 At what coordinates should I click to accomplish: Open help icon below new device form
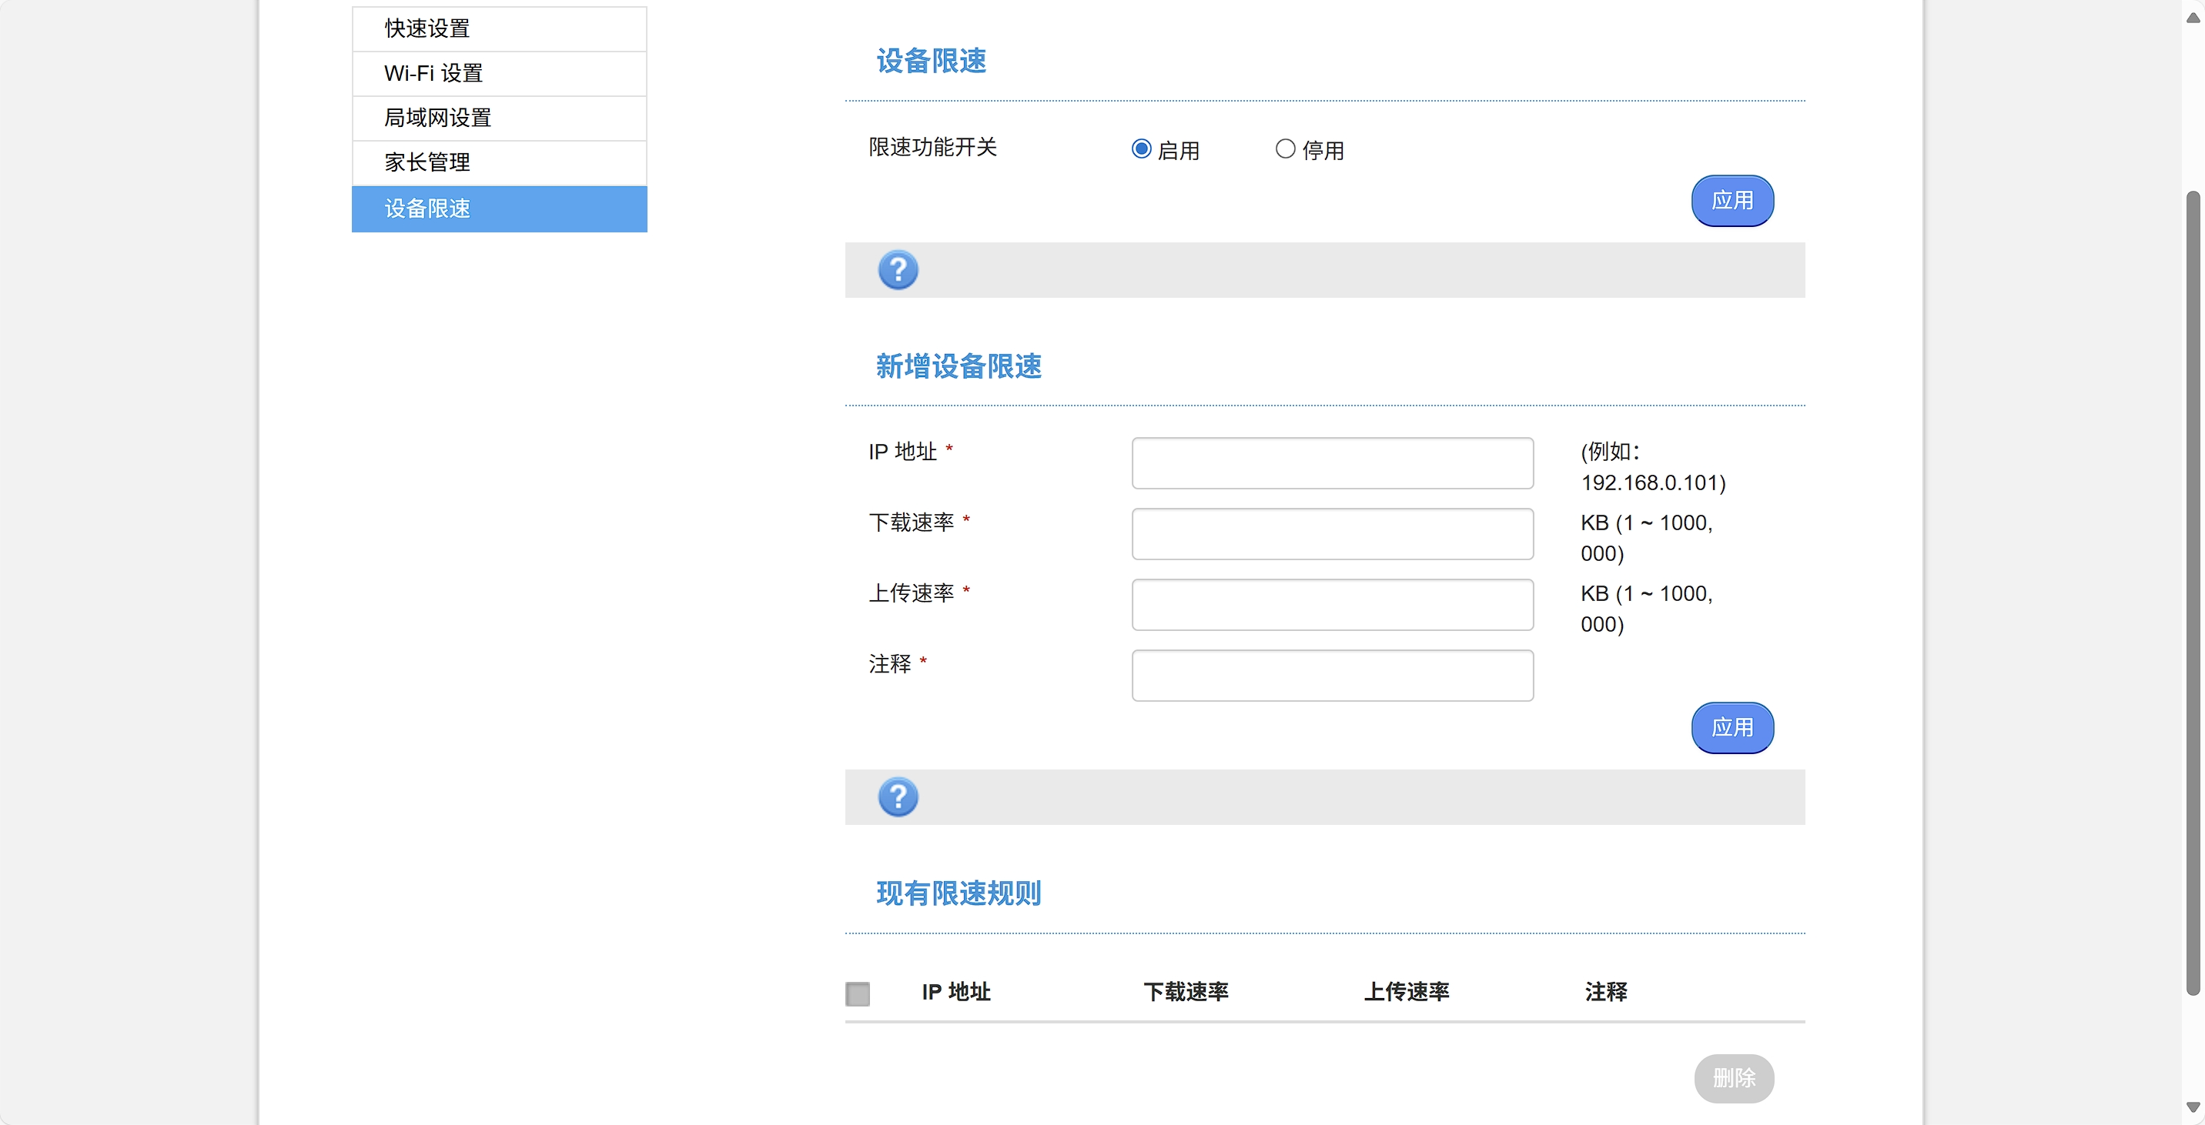[898, 797]
